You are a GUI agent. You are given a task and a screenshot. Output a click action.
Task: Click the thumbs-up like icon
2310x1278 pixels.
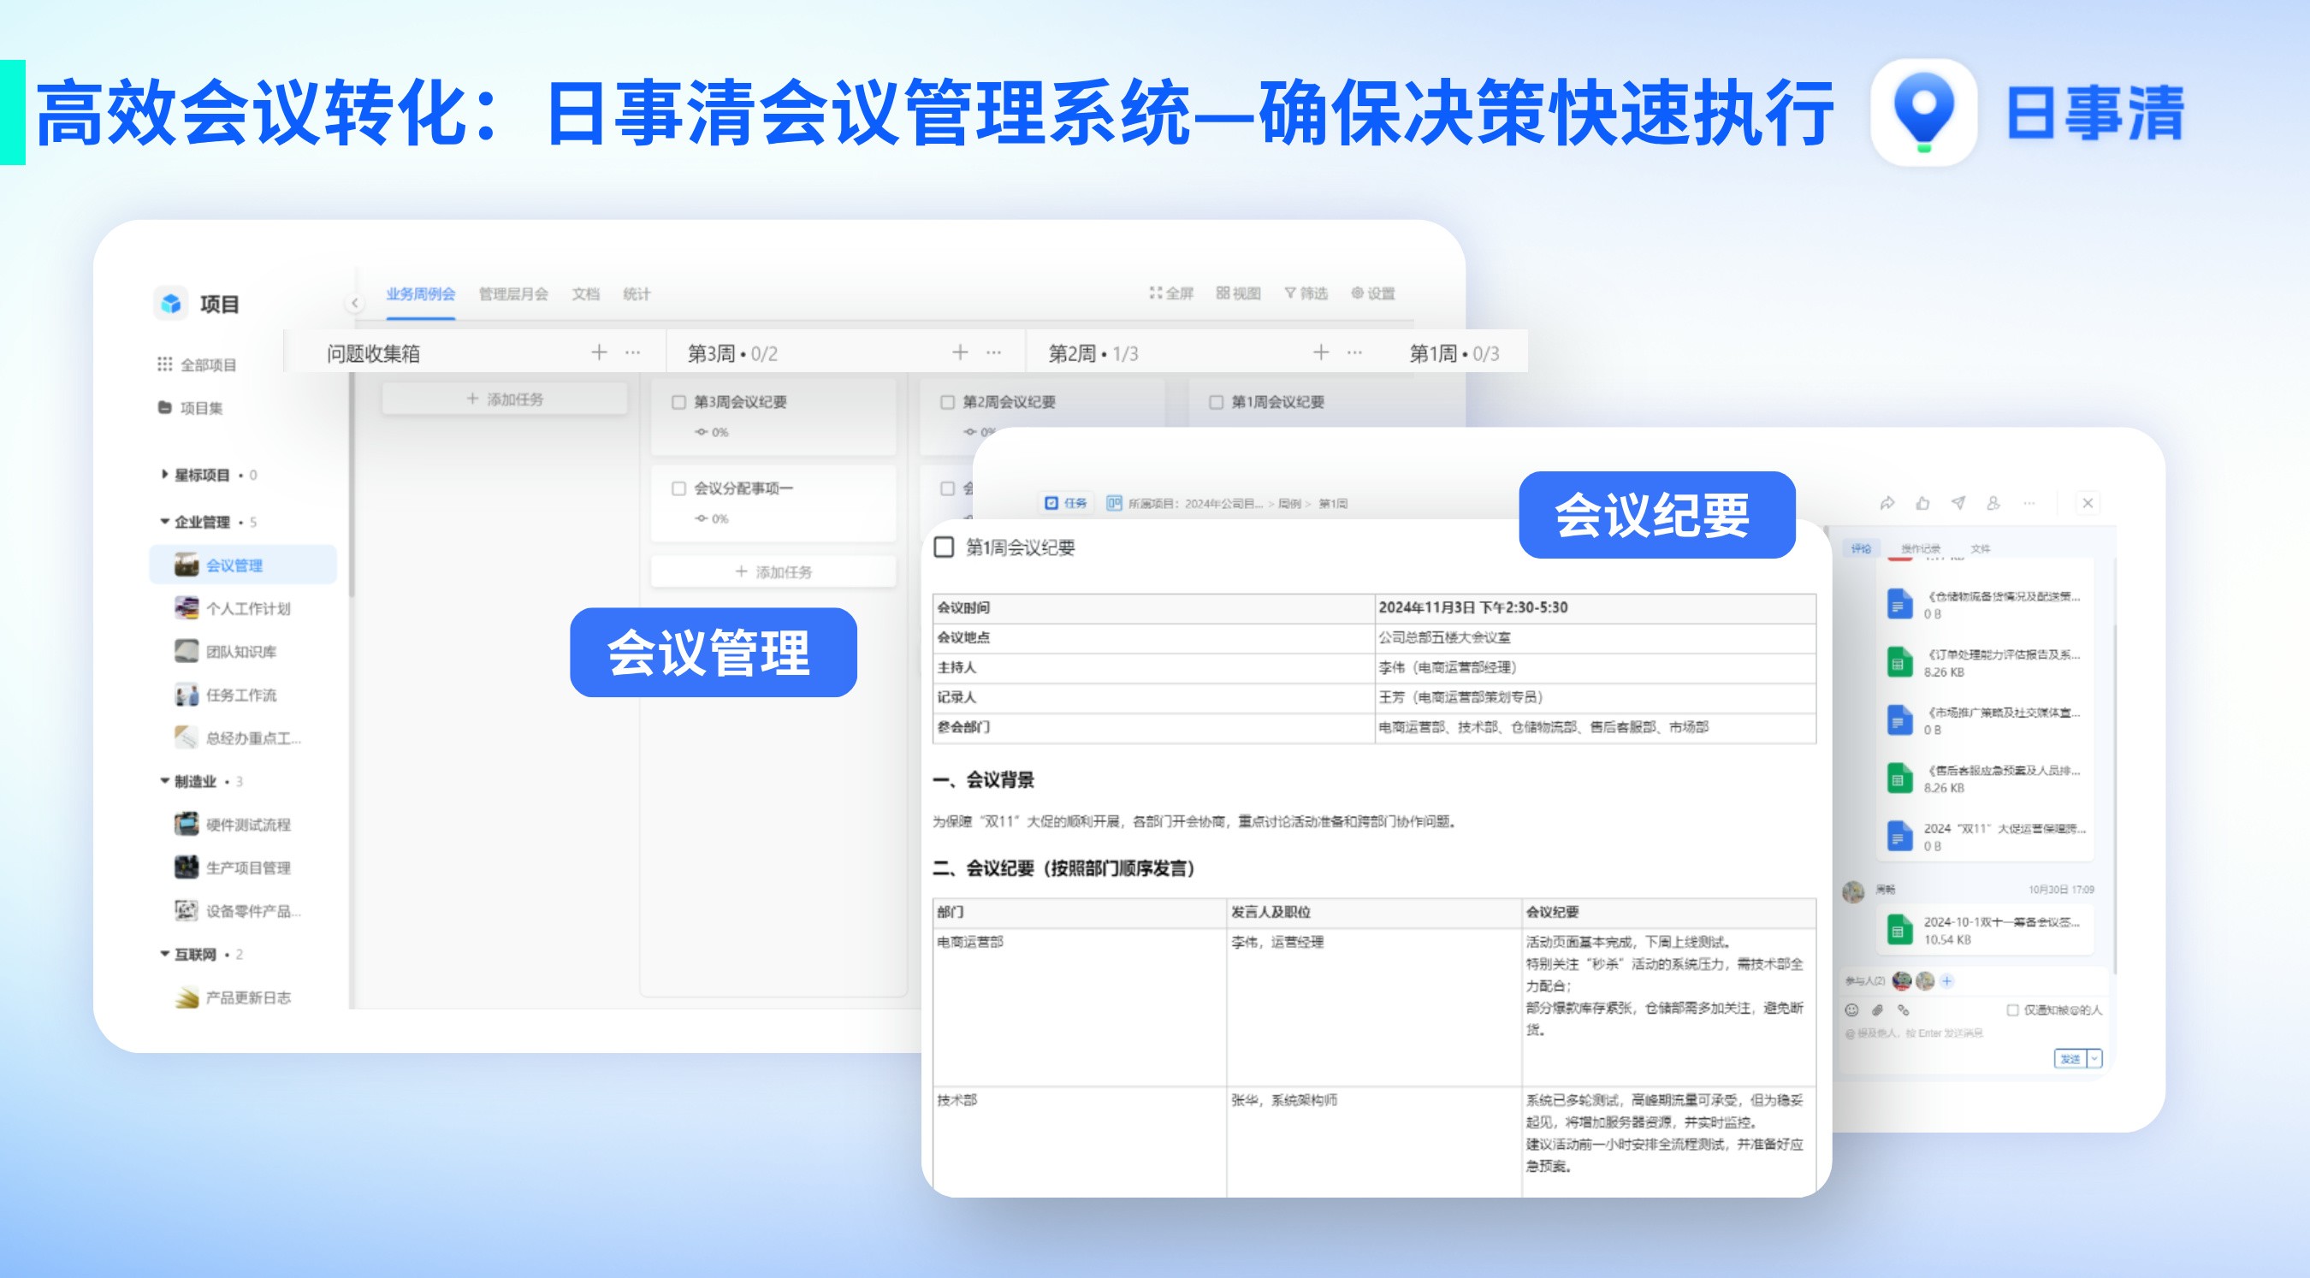[x=1922, y=503]
